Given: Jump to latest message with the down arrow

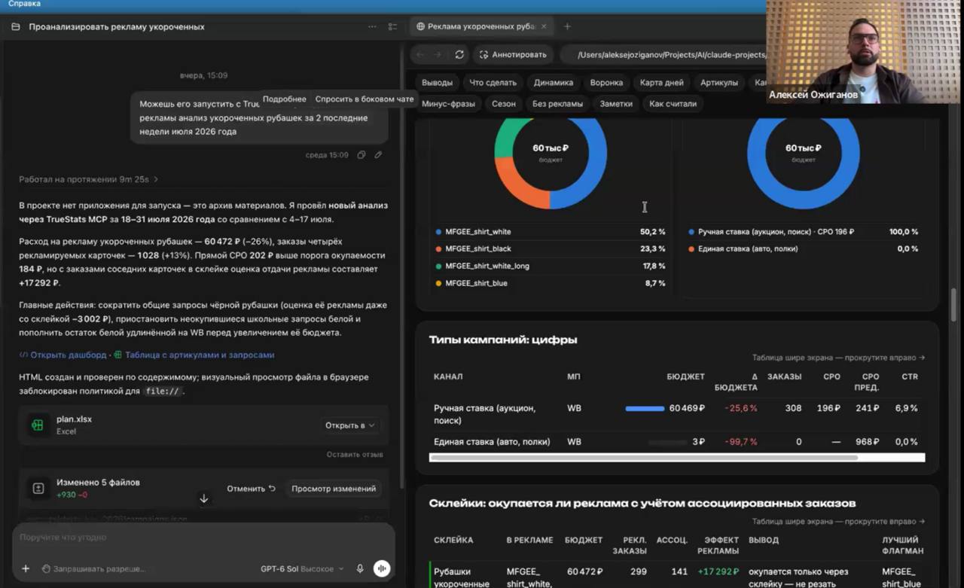Looking at the screenshot, I should pyautogui.click(x=203, y=498).
